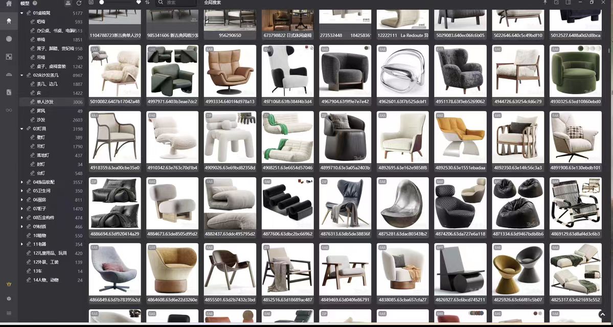This screenshot has width=613, height=327.
Task: Select model thumbnail 4871334 black bean bags
Action: pos(518,203)
